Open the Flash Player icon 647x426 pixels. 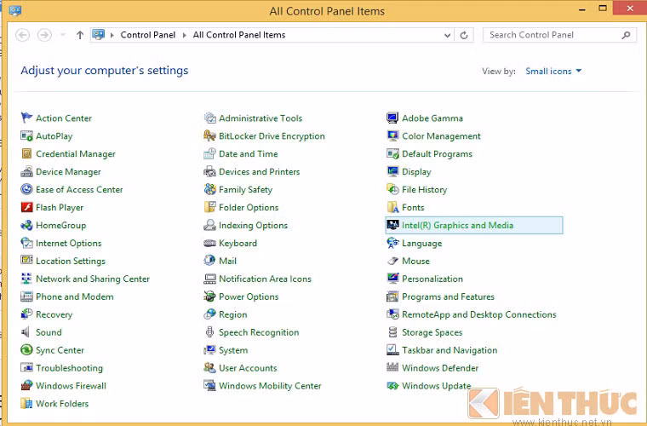click(26, 208)
